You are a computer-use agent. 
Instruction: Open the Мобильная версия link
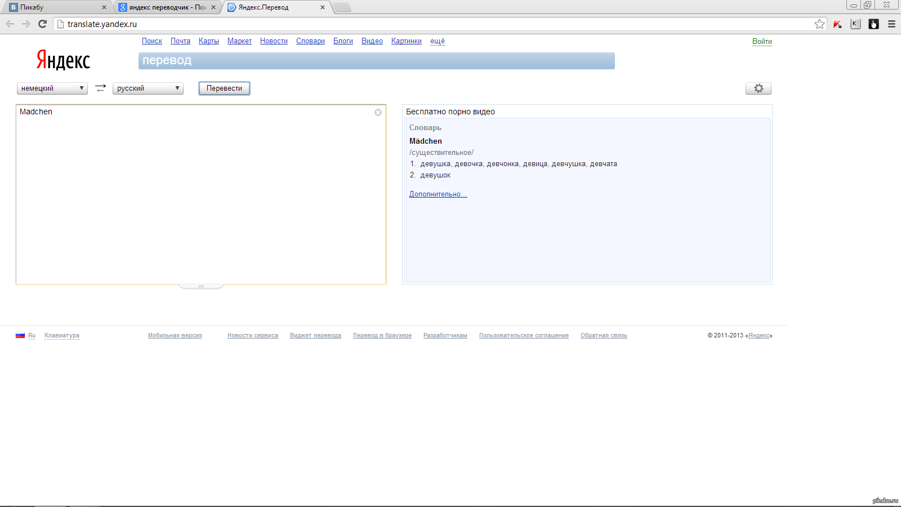coord(175,335)
